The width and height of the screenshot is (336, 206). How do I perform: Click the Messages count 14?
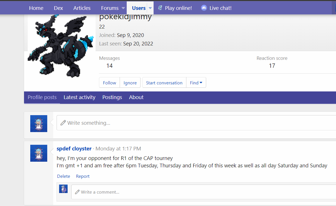coord(109,66)
